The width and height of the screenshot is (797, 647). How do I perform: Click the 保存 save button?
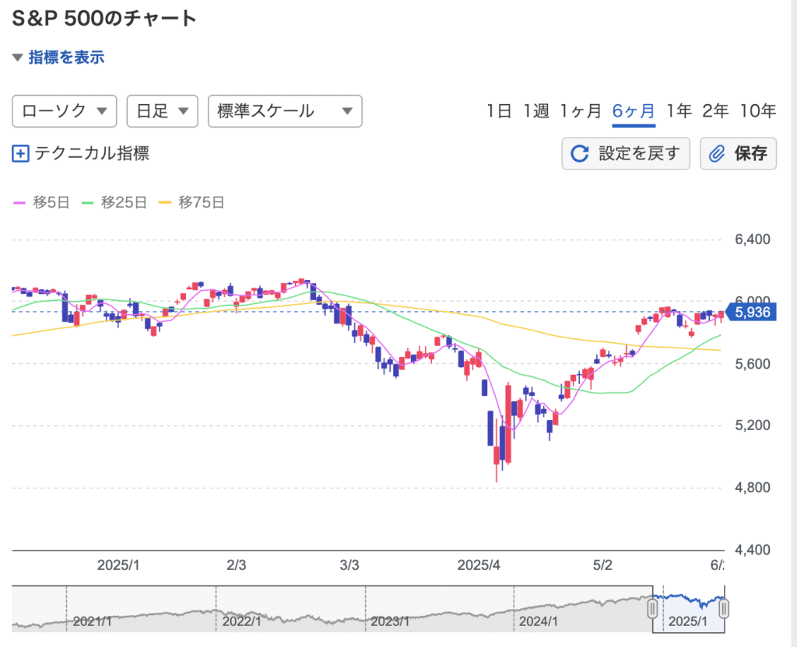pyautogui.click(x=738, y=153)
